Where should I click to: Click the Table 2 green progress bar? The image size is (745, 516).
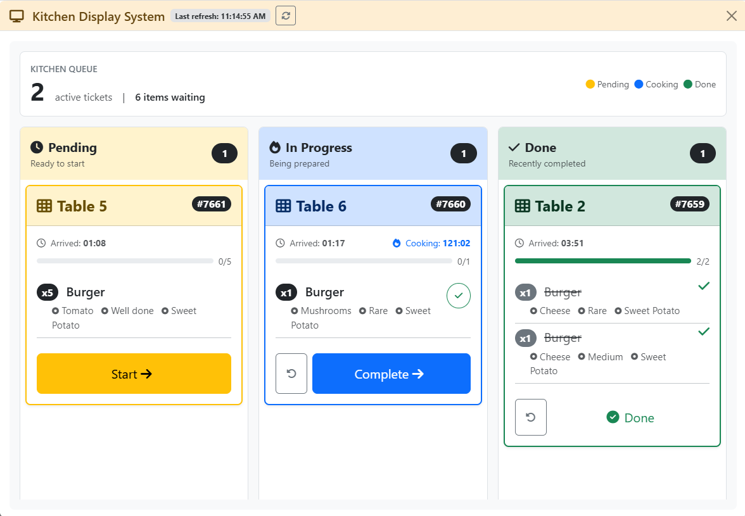pyautogui.click(x=603, y=261)
